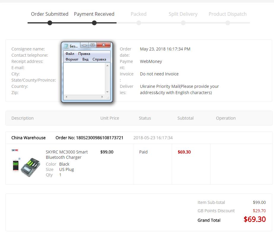The height and width of the screenshot is (233, 274).
Task: Click the E-mail label
Action: tap(18, 68)
